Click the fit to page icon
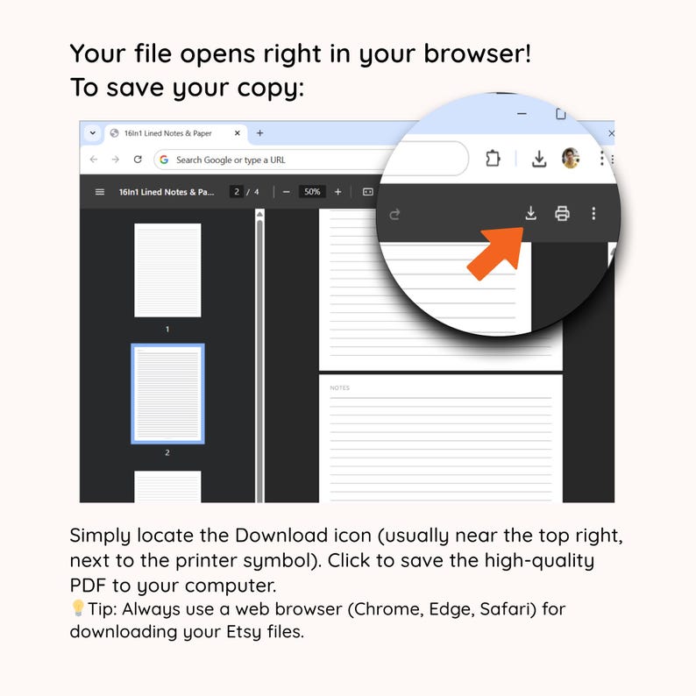The height and width of the screenshot is (696, 696). point(367,192)
